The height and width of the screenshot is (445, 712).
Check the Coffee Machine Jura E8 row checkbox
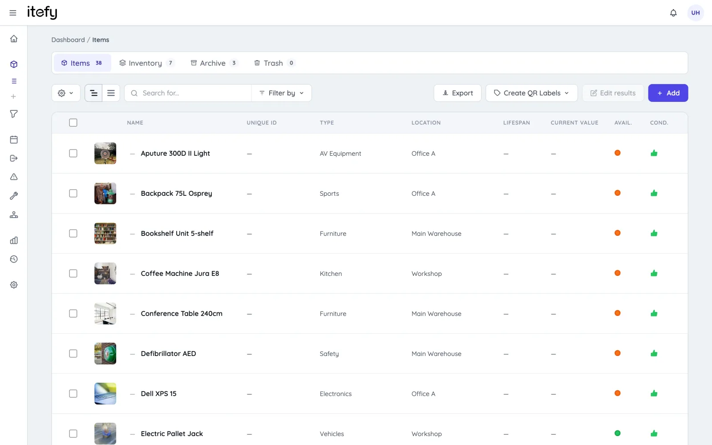[73, 273]
